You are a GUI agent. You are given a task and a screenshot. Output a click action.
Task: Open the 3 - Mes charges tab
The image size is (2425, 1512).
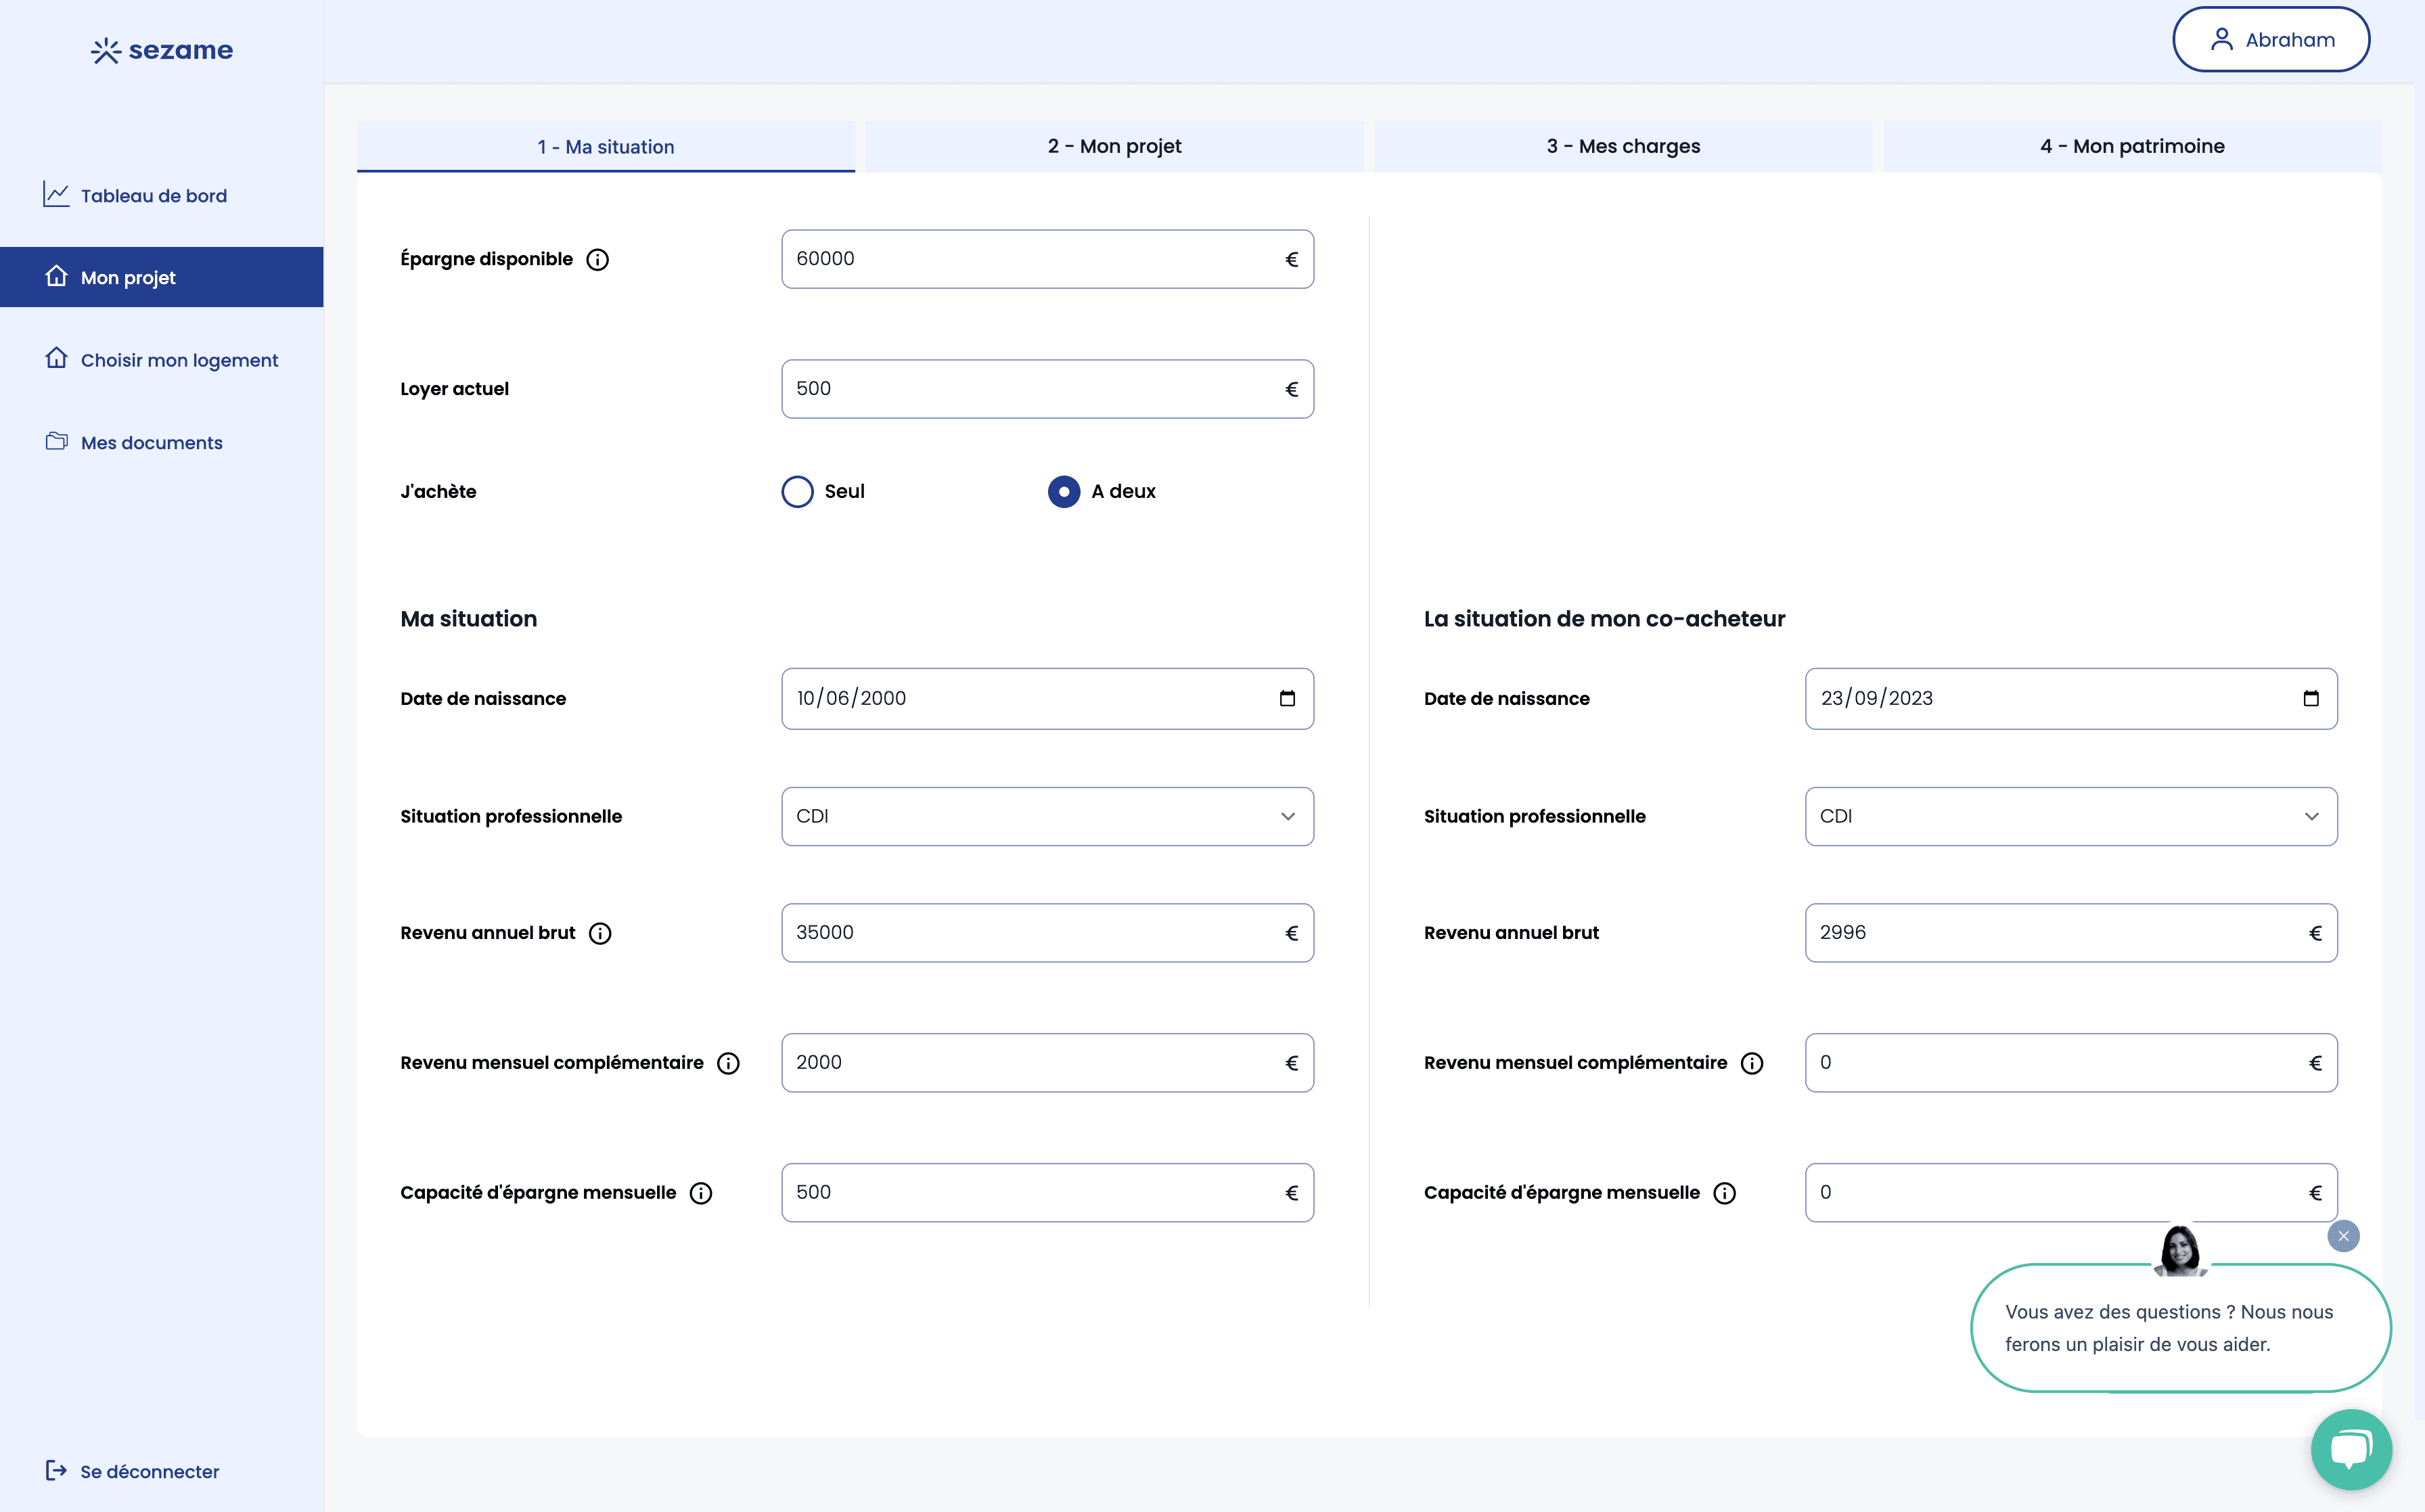(x=1623, y=146)
